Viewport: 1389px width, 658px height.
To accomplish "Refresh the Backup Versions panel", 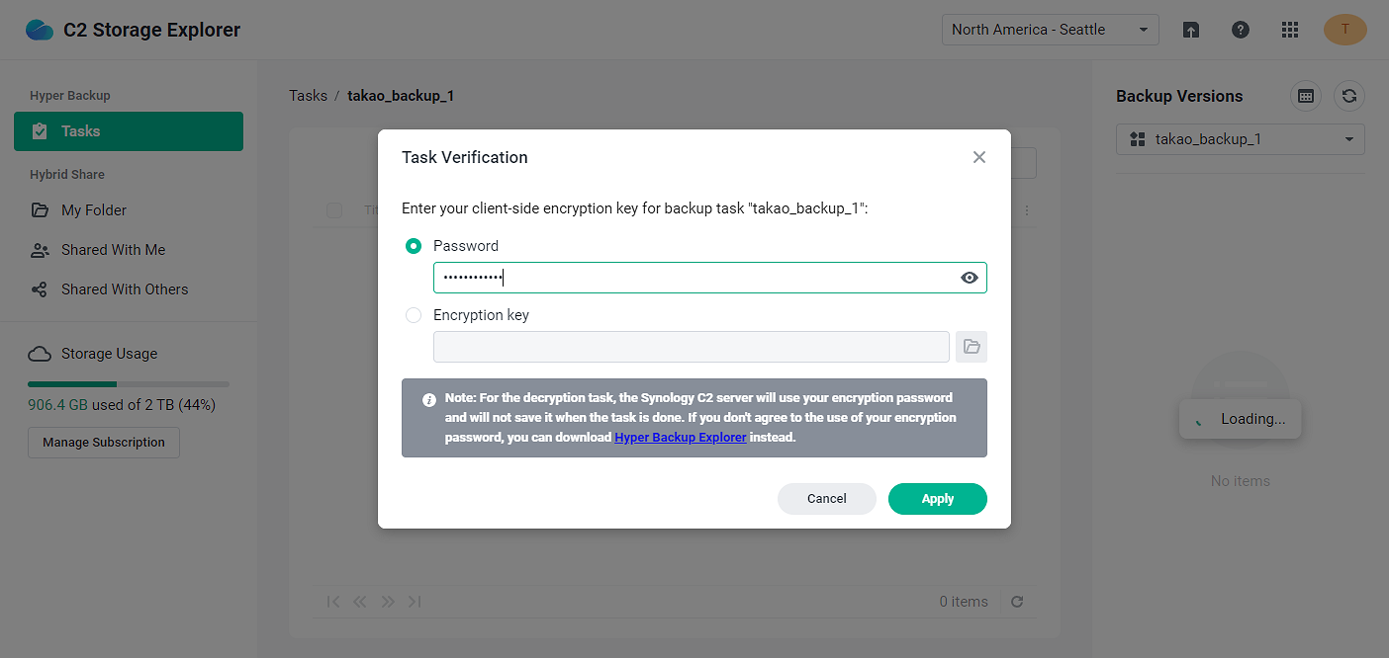I will (1349, 96).
